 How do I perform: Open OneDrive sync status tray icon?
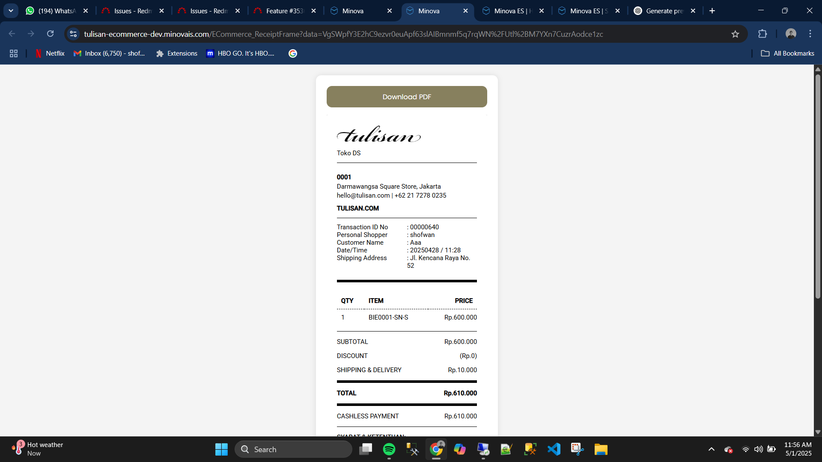pos(728,449)
